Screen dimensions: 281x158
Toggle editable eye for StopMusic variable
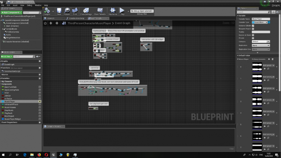(40, 110)
